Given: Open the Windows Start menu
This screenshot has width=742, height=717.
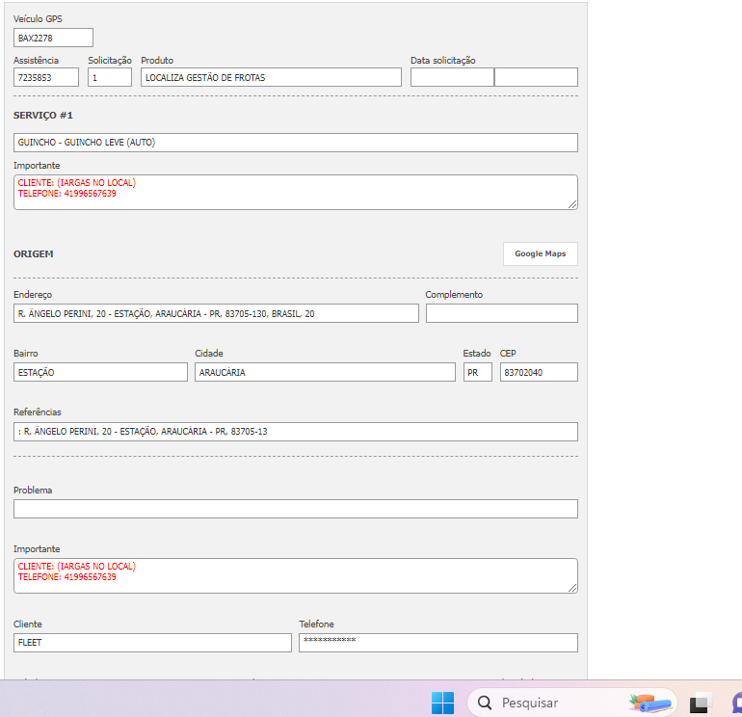Looking at the screenshot, I should click(442, 703).
